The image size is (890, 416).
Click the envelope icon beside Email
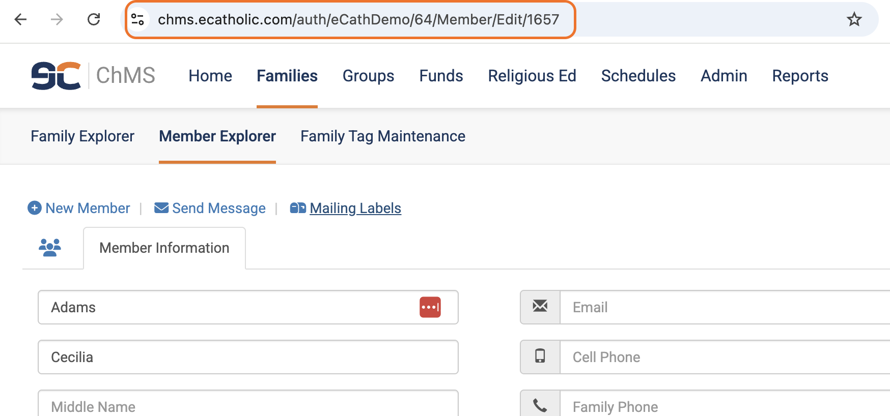pos(540,307)
